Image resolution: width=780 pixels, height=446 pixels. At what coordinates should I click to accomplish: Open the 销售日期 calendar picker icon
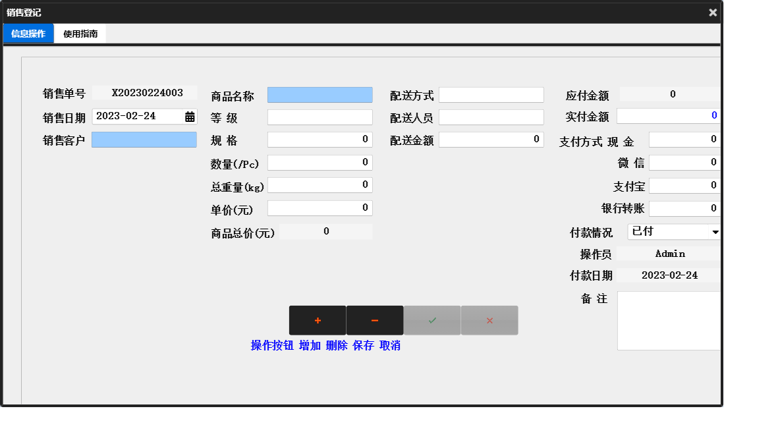point(190,116)
